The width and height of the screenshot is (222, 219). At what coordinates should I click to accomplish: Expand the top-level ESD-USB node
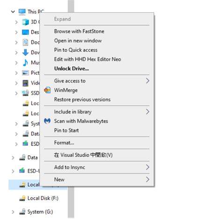13,171
